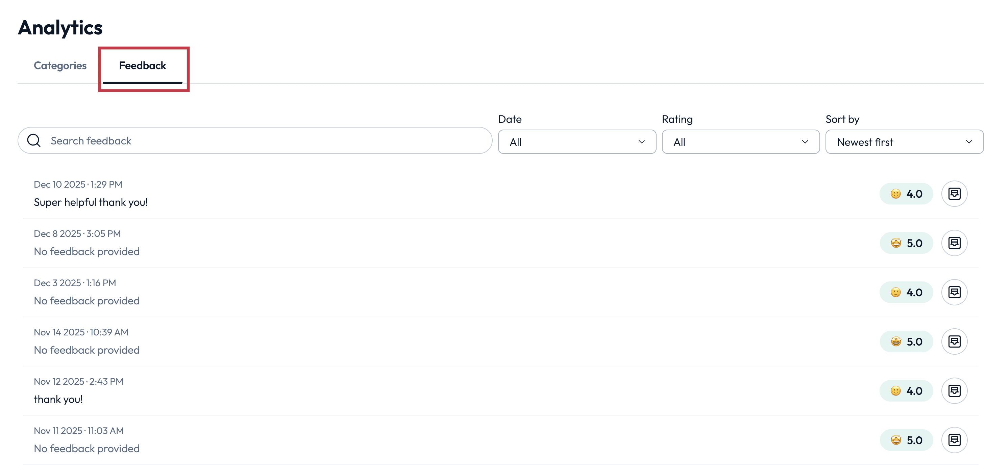The height and width of the screenshot is (465, 986).
Task: Open conversation icon for Nov 11 2025 feedback
Action: 954,440
